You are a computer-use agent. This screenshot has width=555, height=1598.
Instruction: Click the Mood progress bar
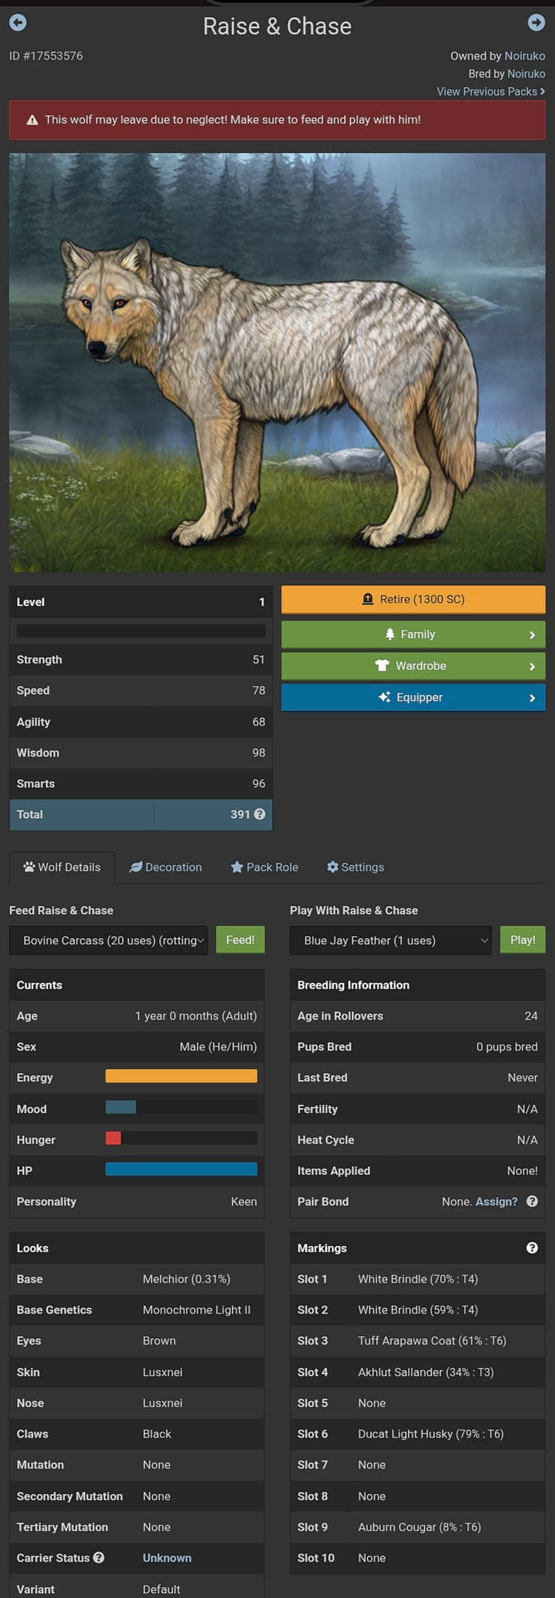click(x=182, y=1107)
